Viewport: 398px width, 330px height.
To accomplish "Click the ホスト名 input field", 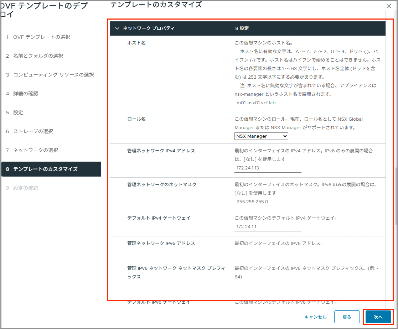I will pos(268,103).
